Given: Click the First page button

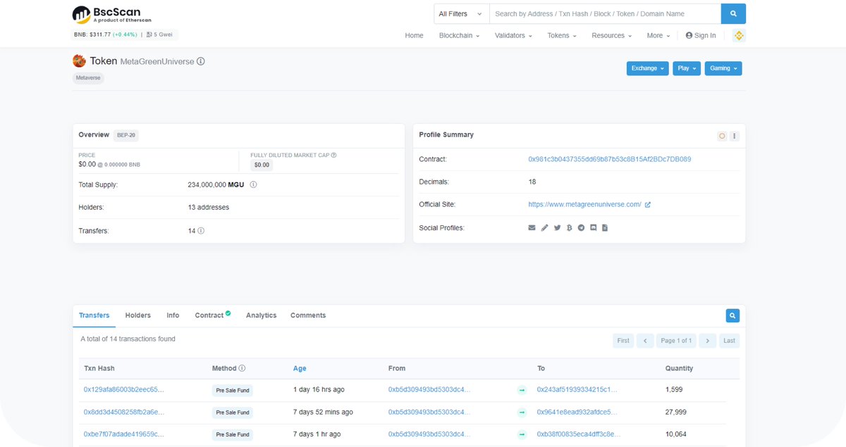Looking at the screenshot, I should pyautogui.click(x=623, y=341).
